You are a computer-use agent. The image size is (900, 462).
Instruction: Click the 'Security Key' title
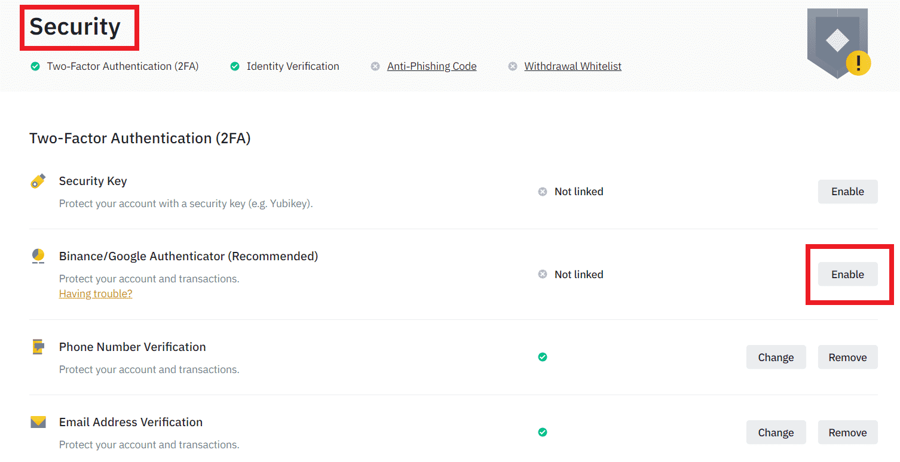click(x=93, y=181)
